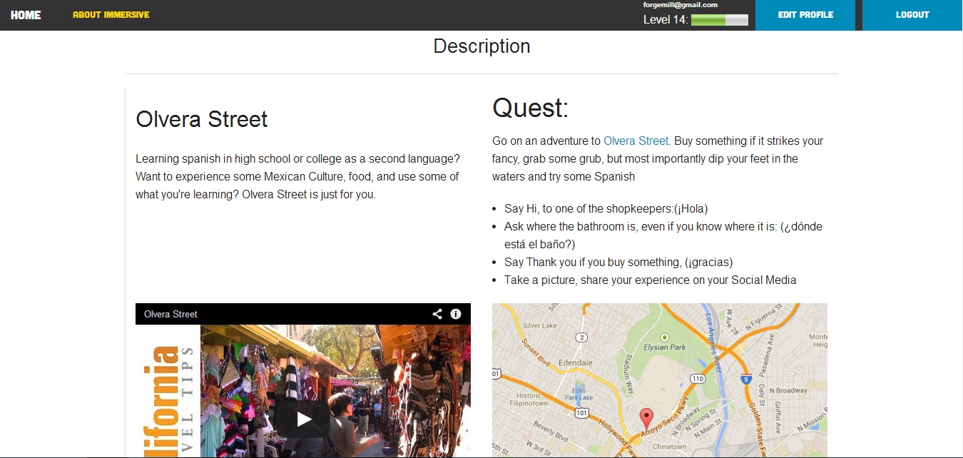Click the EDIT PROFILE button
Screen dimensions: 963x458
805,15
